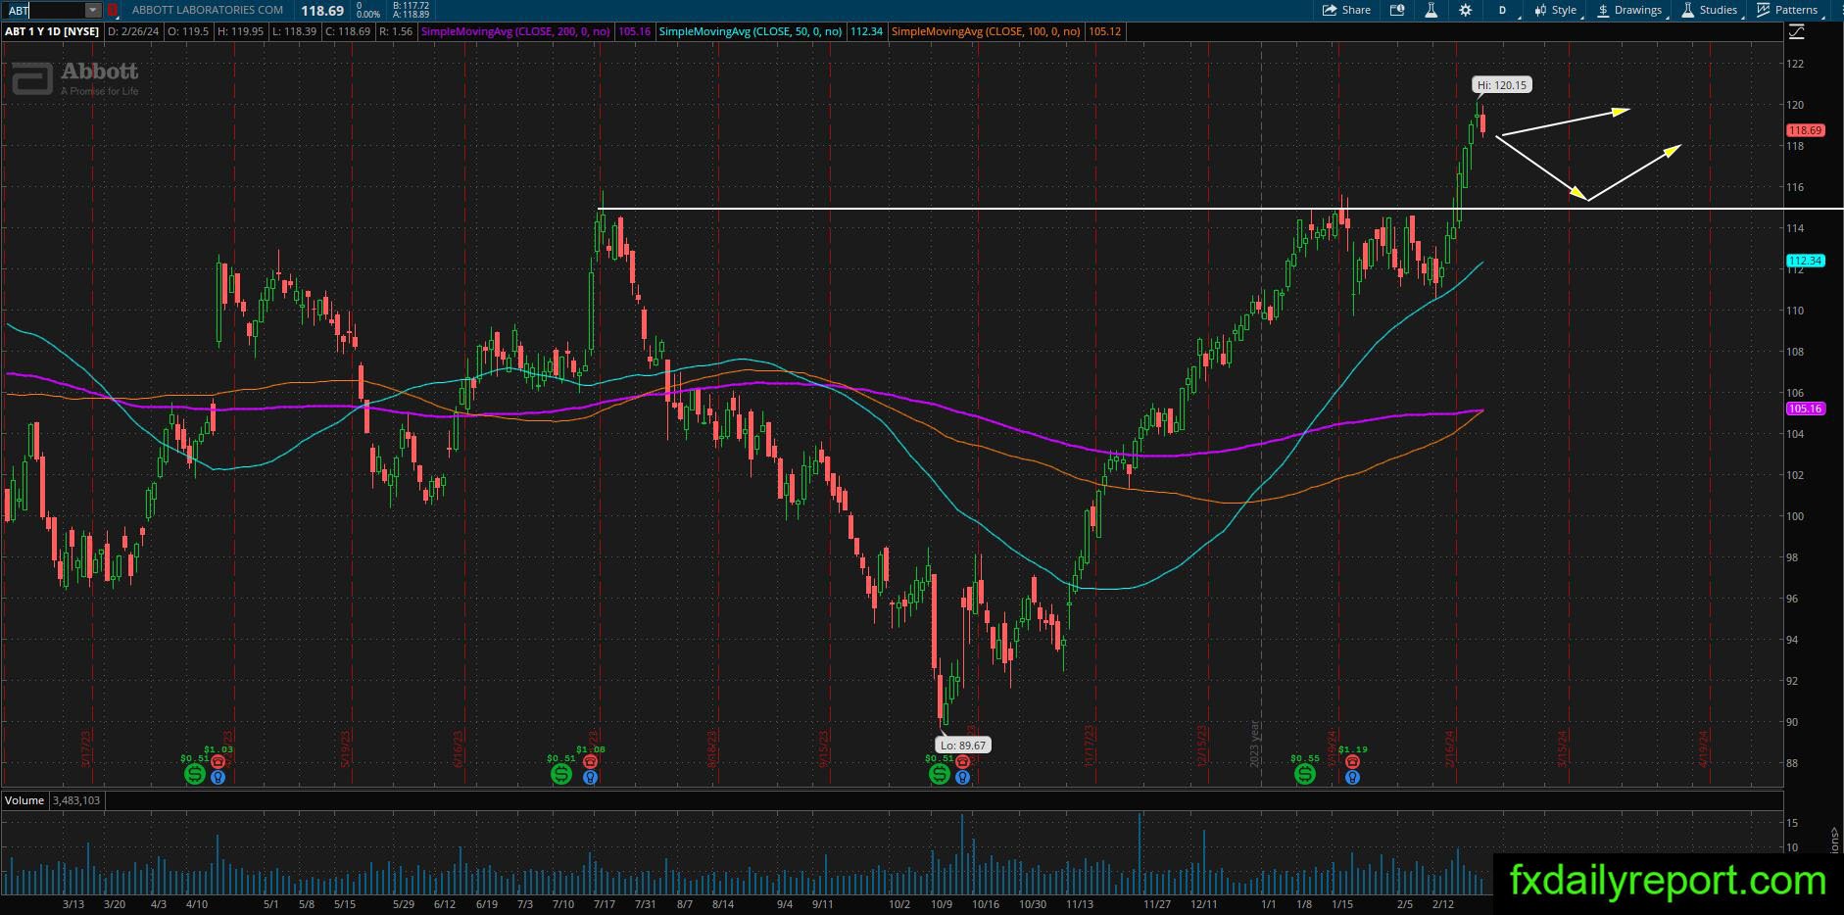Click the 7/17 date on the time axis

[x=605, y=904]
